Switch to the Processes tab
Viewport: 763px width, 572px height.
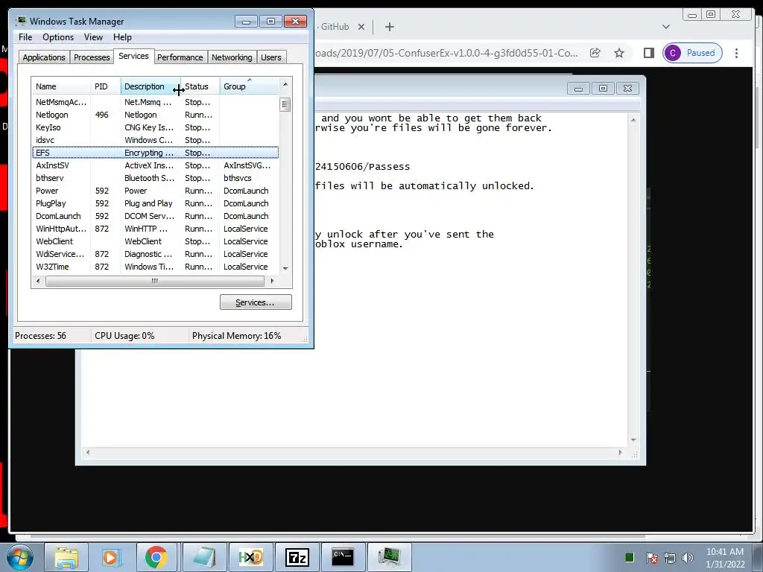92,57
